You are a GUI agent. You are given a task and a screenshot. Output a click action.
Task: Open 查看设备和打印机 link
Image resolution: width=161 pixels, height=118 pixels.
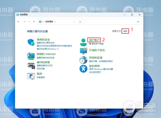coord(45,65)
